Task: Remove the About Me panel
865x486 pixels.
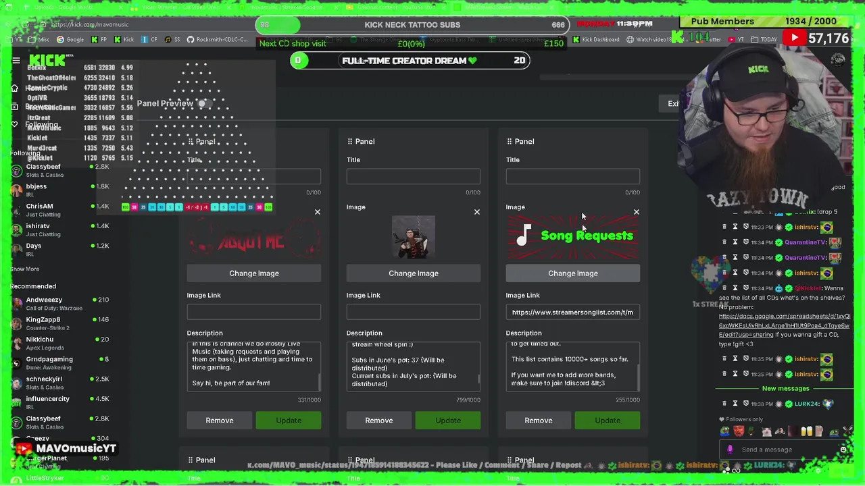Action: [220, 421]
